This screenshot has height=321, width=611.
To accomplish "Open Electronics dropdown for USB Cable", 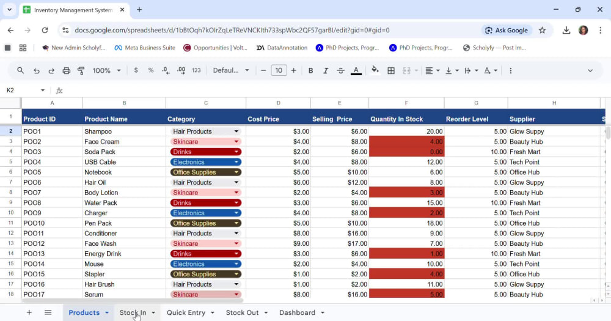I will click(236, 162).
